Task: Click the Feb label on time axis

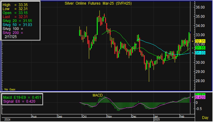Action: [x=182, y=116]
